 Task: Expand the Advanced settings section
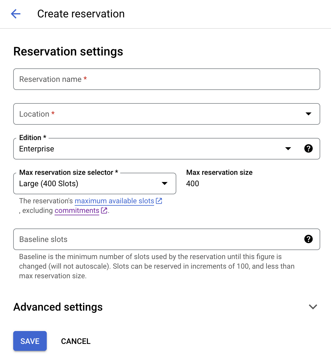58,307
